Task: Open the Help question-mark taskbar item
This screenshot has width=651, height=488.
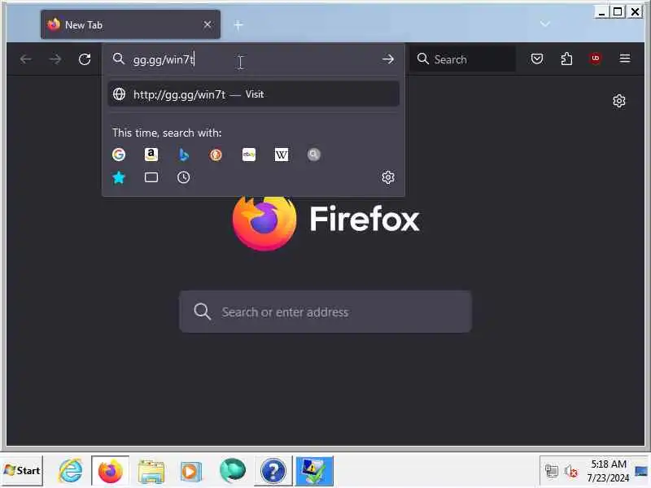Action: [273, 471]
